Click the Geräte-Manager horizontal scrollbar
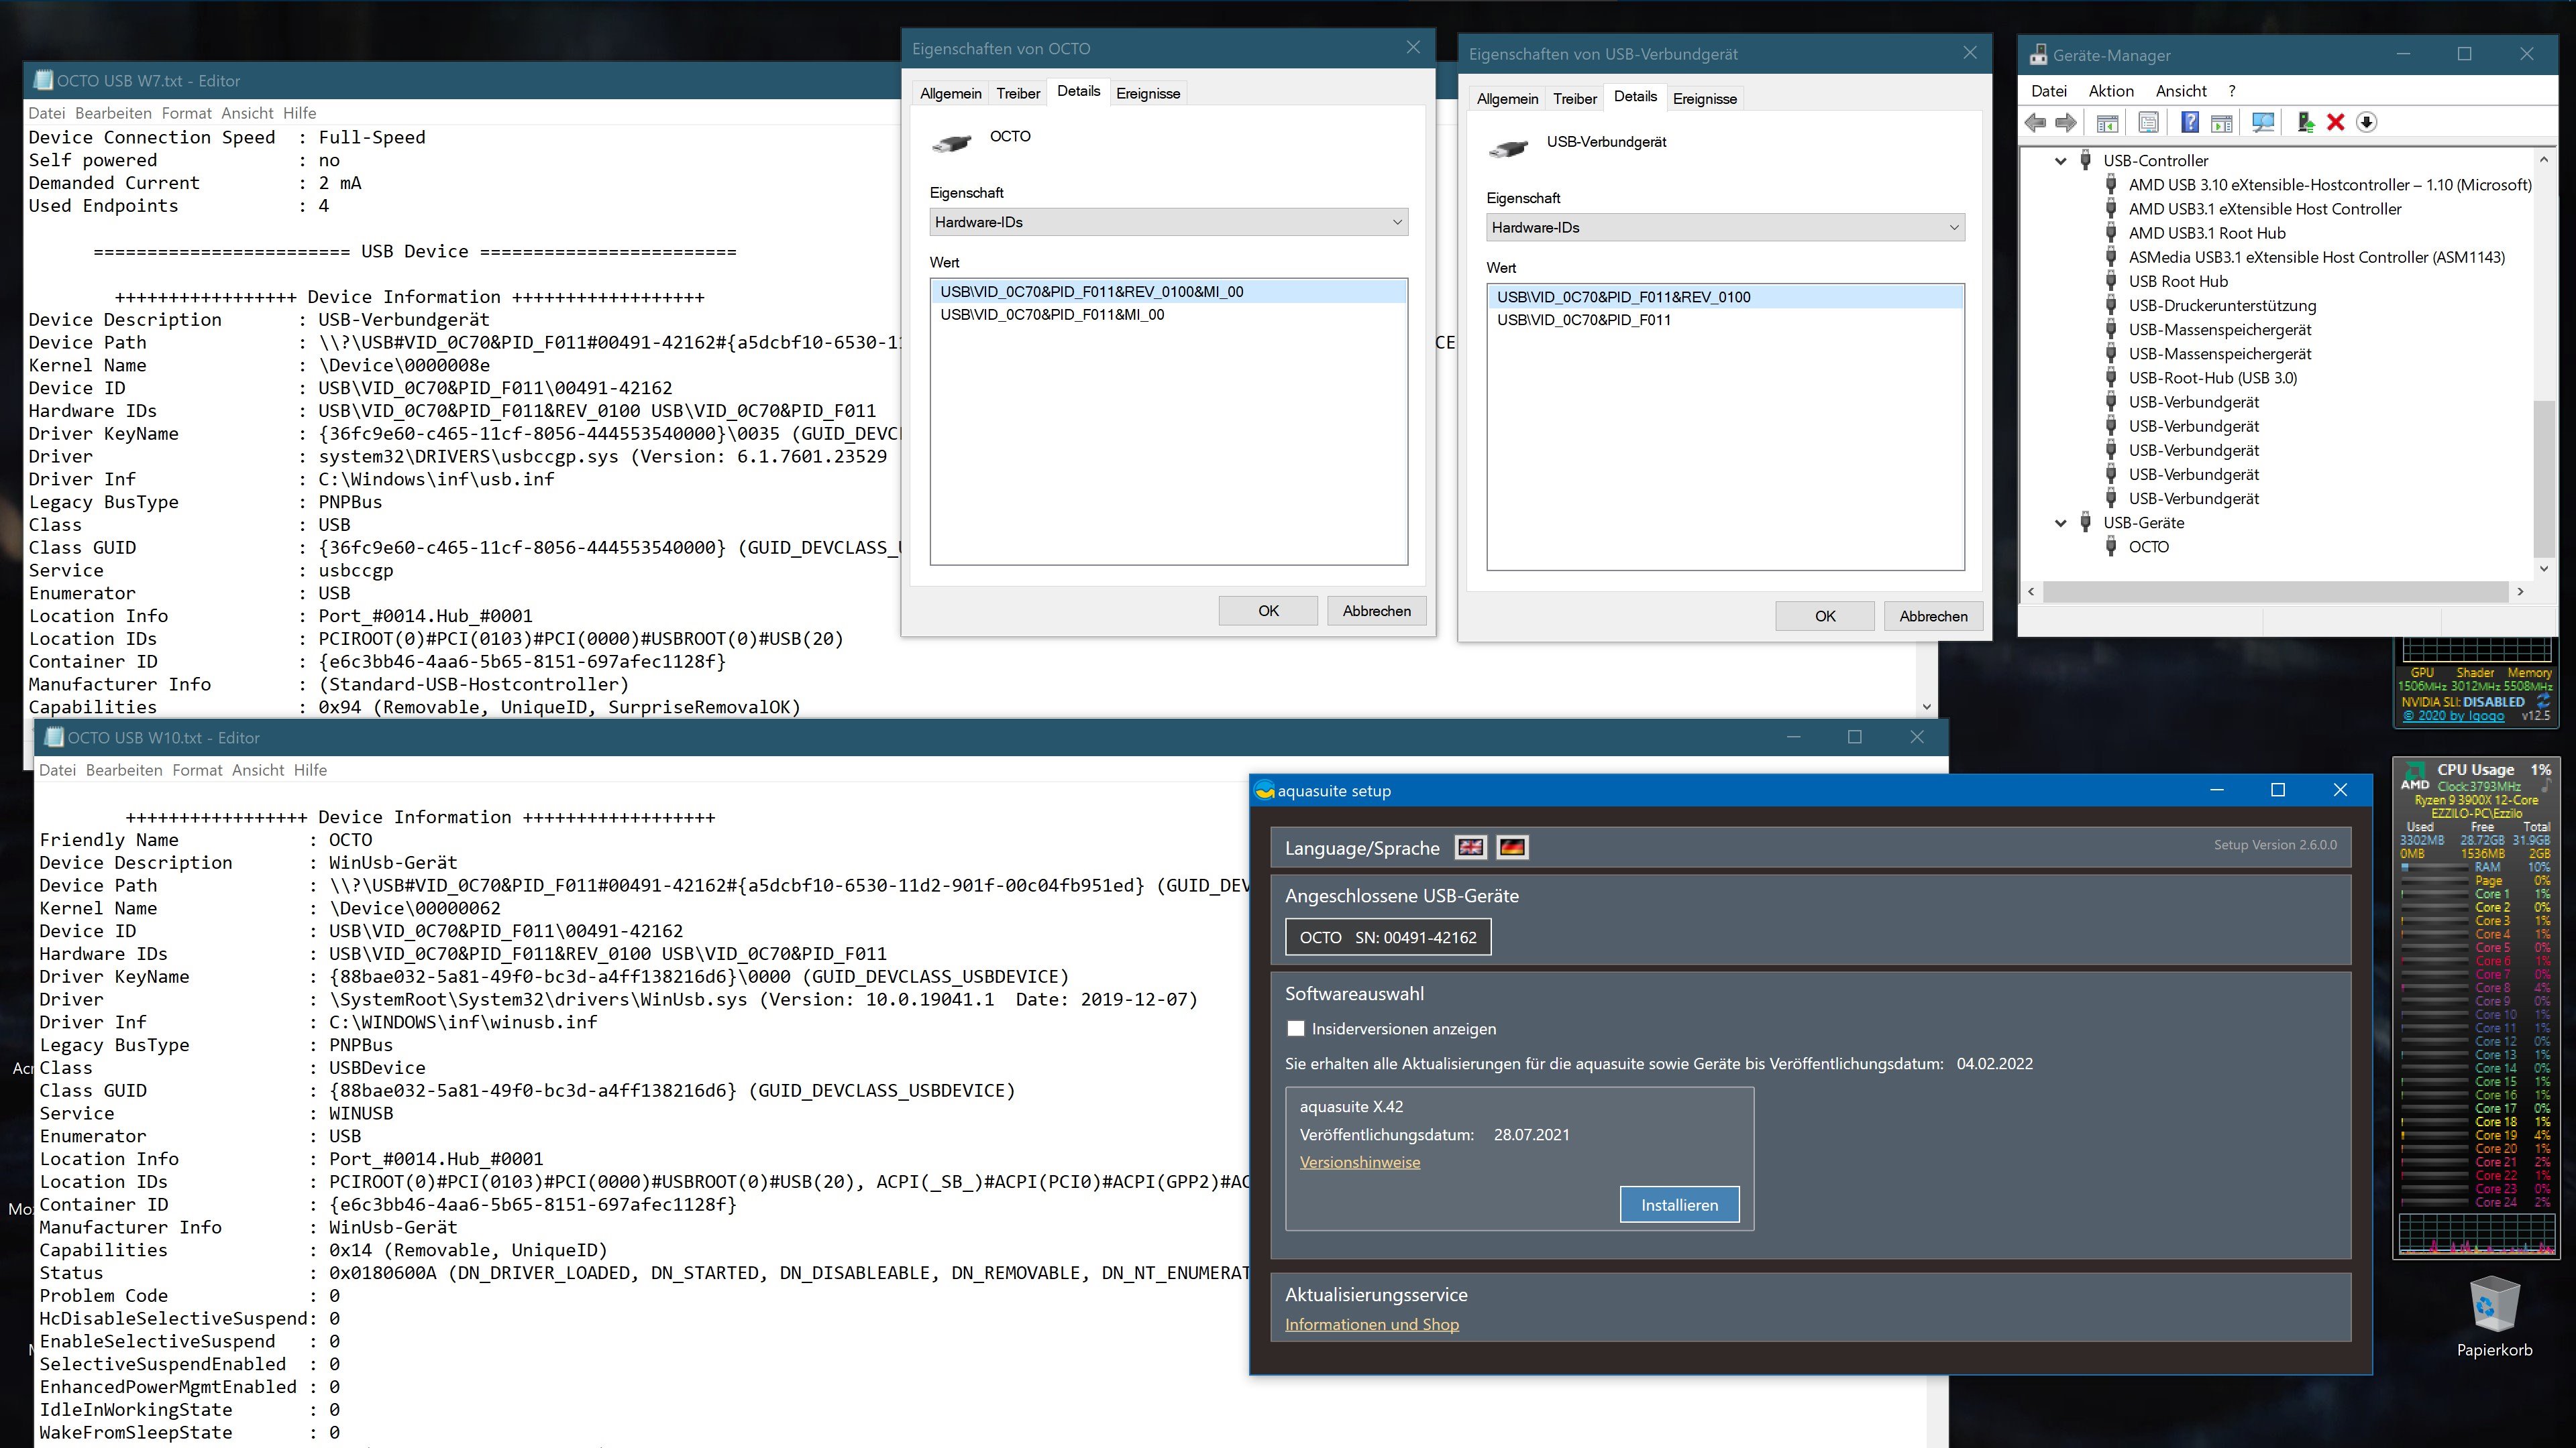Image resolution: width=2576 pixels, height=1448 pixels. point(2275,591)
